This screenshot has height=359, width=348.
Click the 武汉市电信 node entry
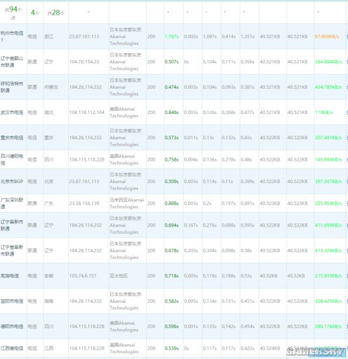(x=12, y=113)
